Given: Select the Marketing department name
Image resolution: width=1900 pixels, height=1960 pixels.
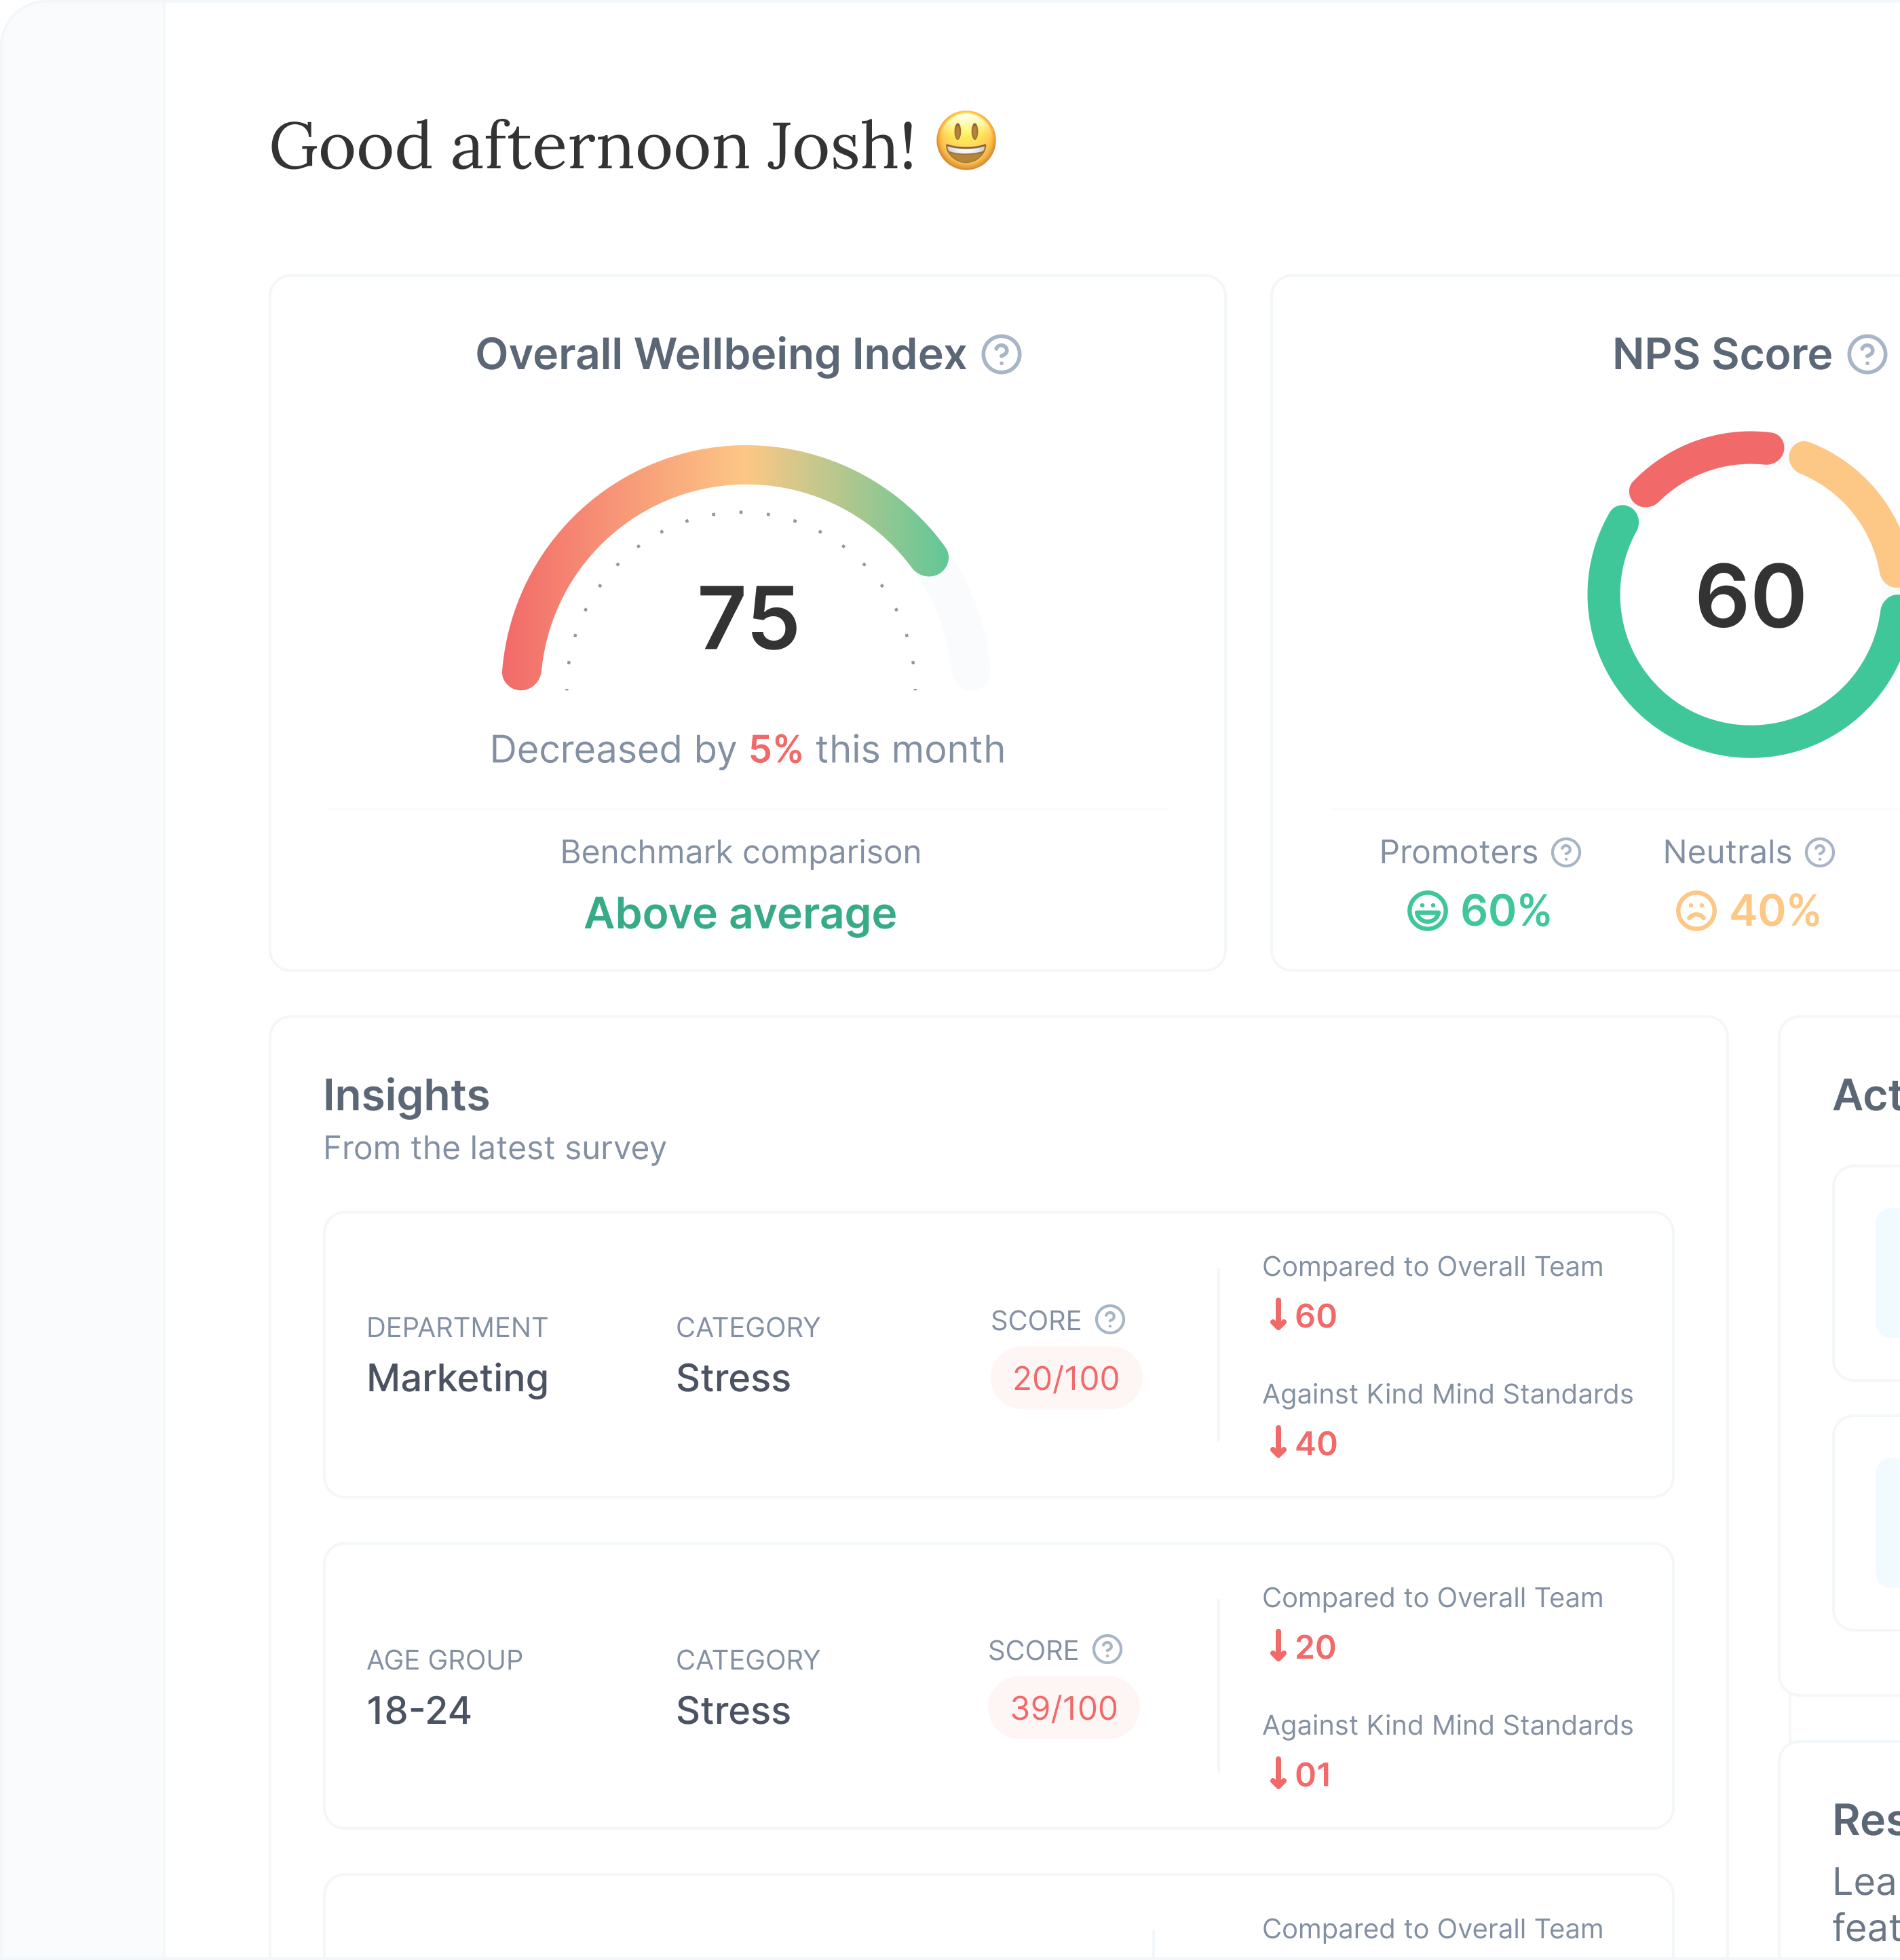Looking at the screenshot, I should click(x=457, y=1379).
